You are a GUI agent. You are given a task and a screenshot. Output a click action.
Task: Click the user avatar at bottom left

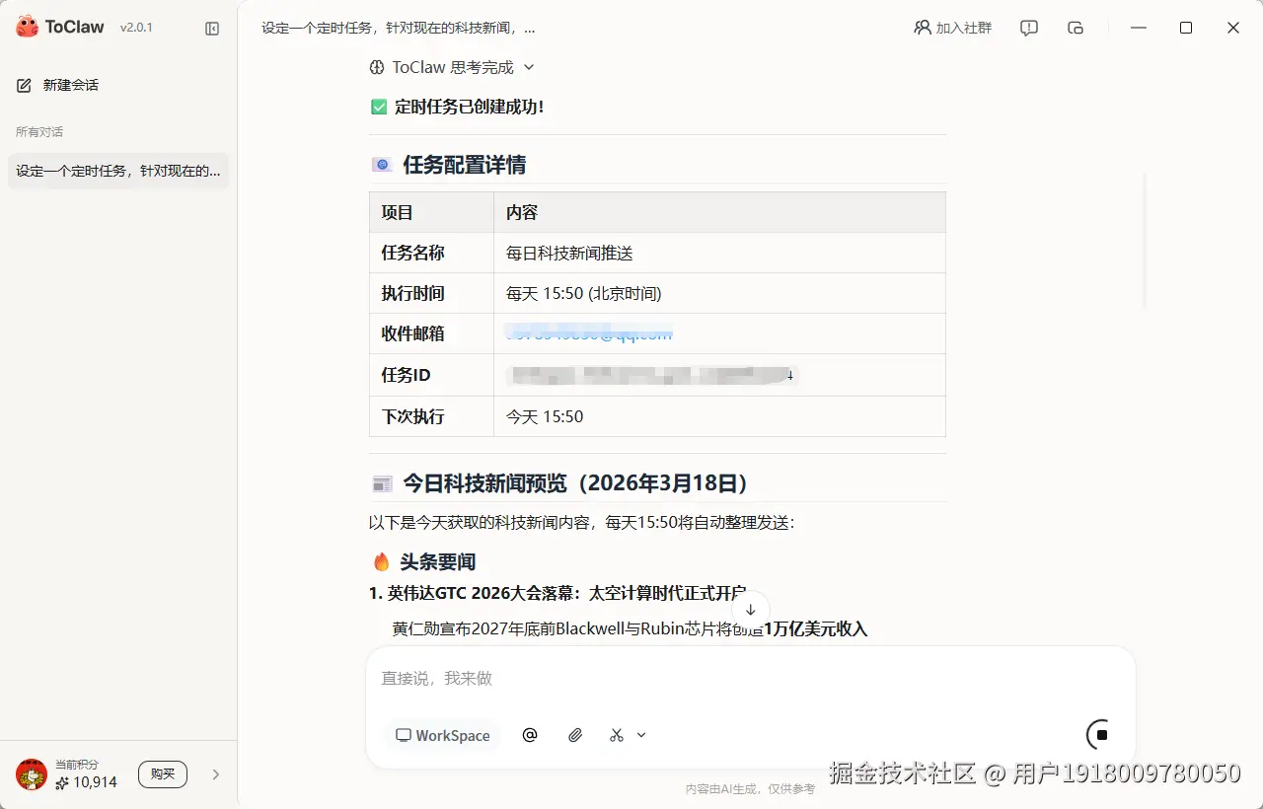coord(32,774)
